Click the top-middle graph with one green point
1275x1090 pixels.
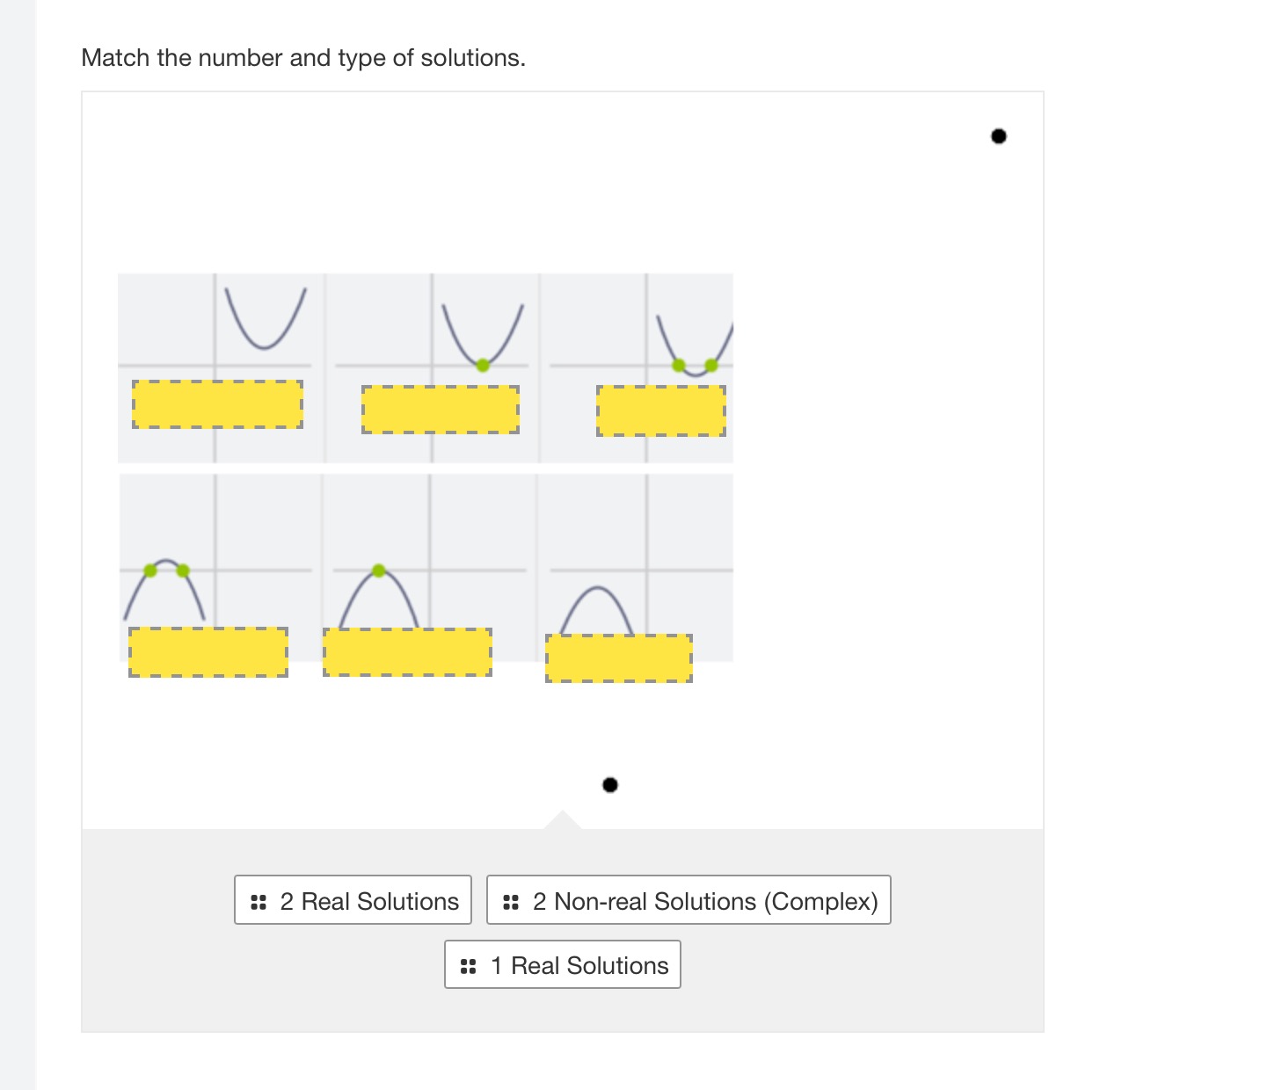point(432,368)
